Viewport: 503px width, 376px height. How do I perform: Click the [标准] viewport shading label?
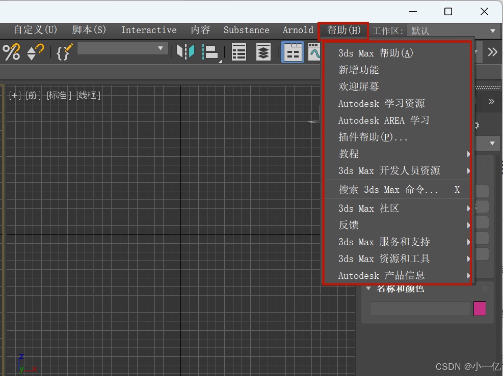(59, 95)
